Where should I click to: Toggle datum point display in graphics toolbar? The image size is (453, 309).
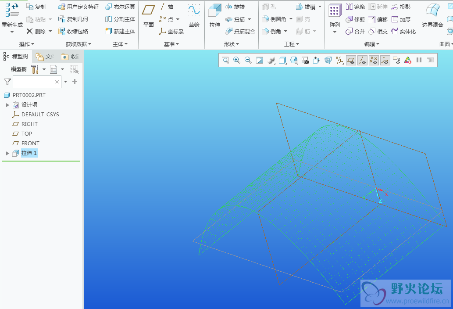coord(374,60)
